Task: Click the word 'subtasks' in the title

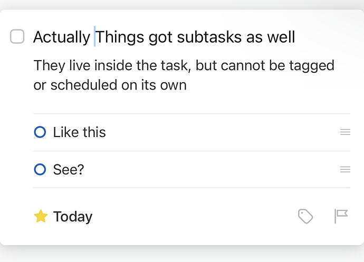Action: (205, 37)
